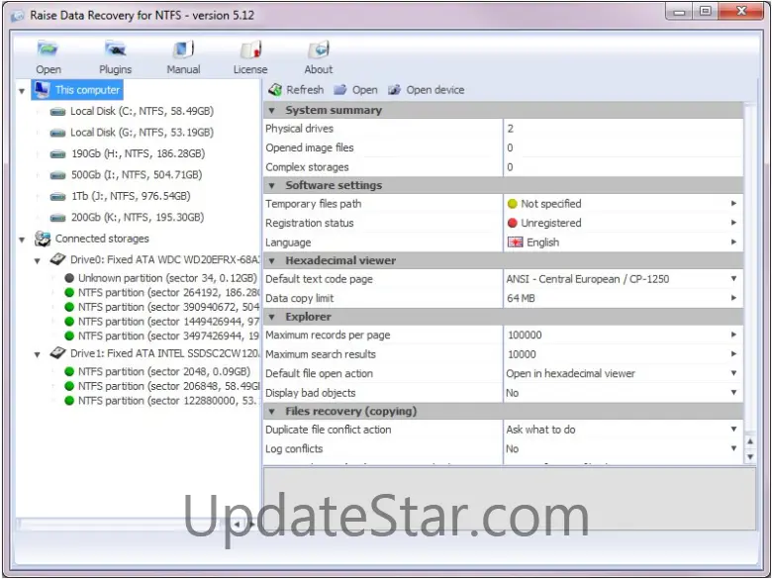Collapse the This computer tree node
This screenshot has height=579, width=772.
tap(22, 91)
